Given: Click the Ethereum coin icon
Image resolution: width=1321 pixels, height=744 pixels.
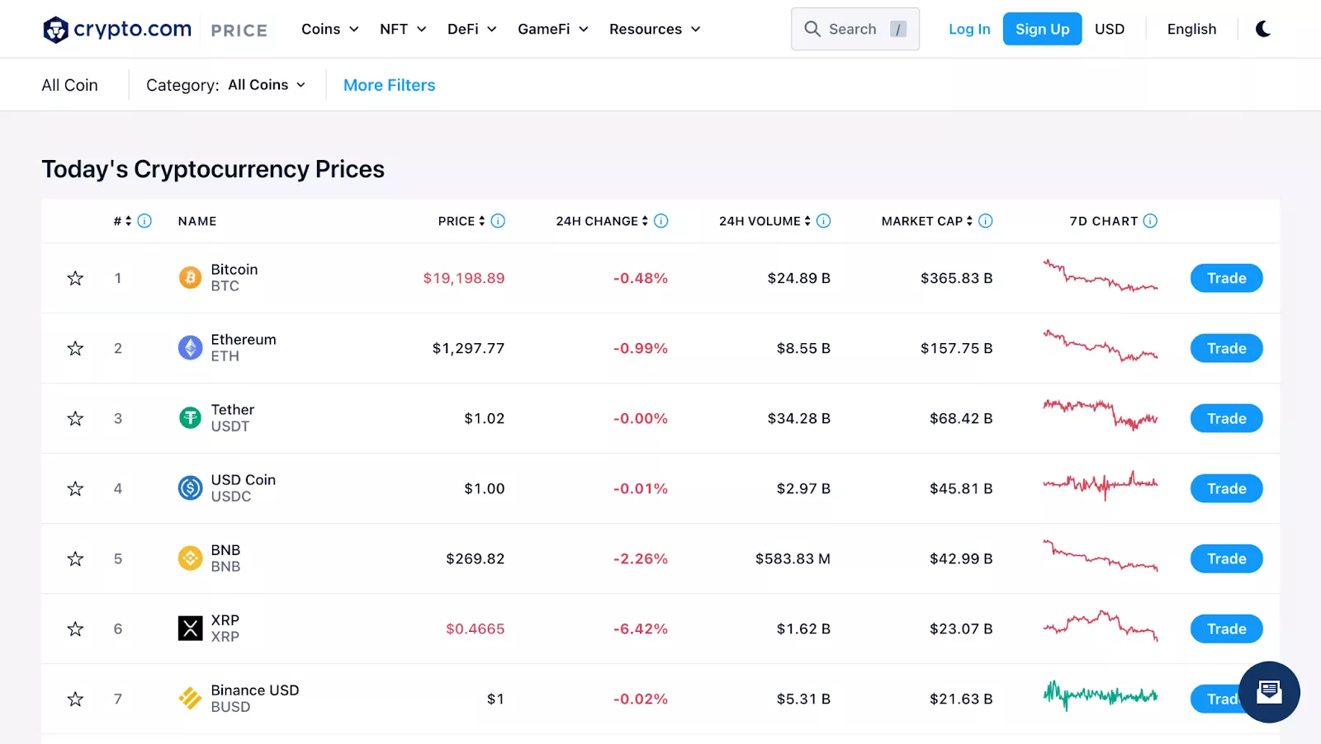Looking at the screenshot, I should click(x=190, y=348).
